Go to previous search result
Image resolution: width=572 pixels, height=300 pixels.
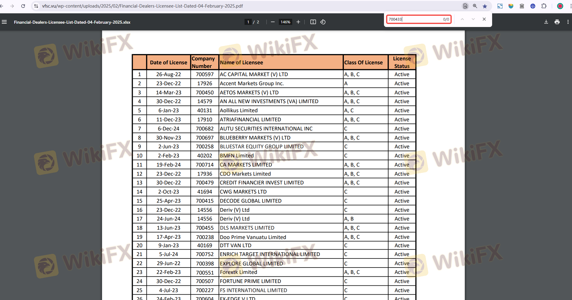coord(462,19)
